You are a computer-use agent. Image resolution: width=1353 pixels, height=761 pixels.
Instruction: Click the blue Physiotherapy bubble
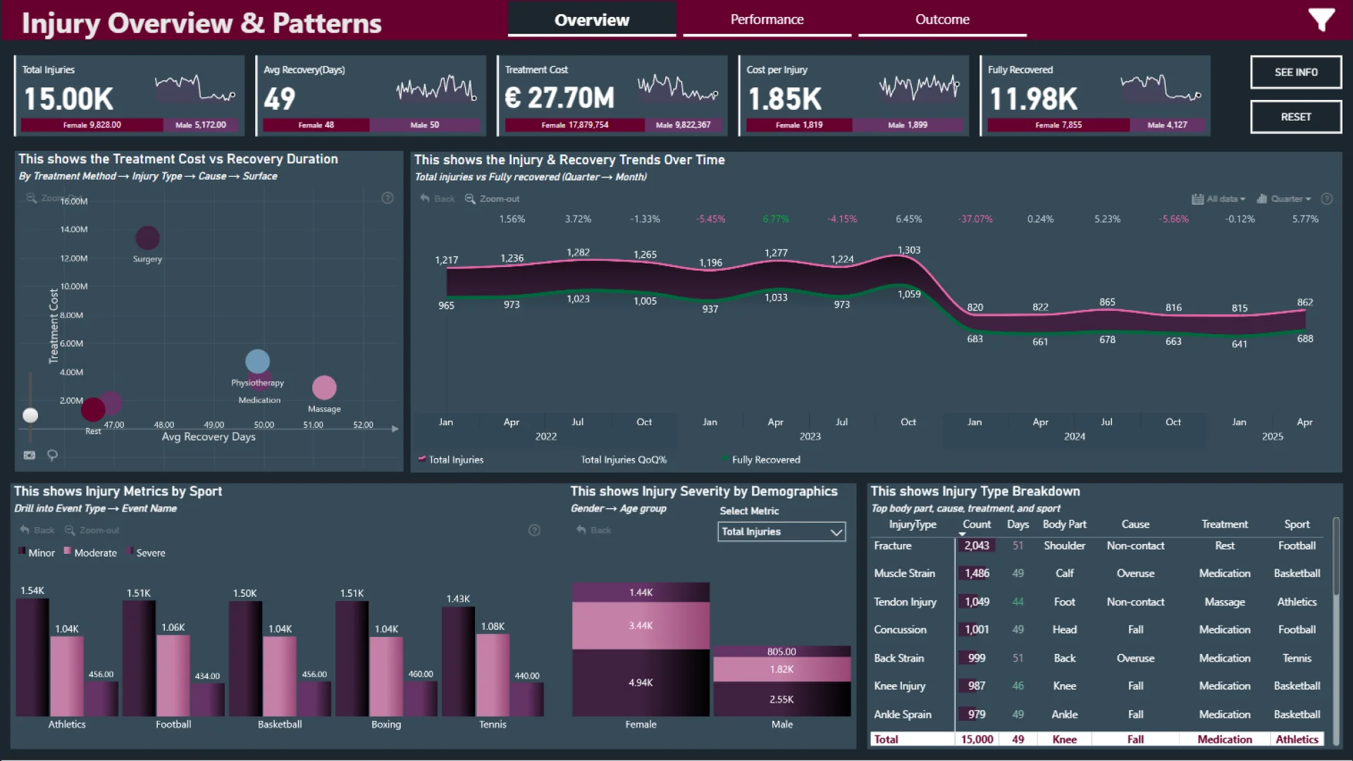257,361
